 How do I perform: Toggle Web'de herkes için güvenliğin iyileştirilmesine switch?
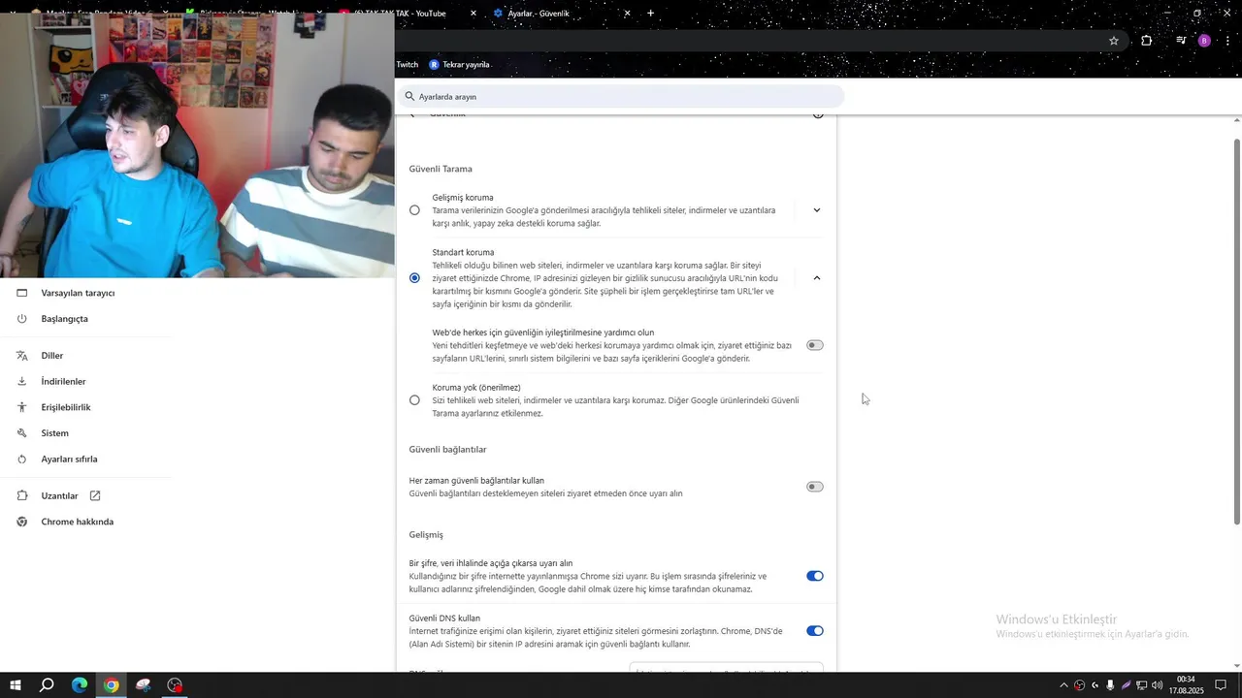coord(815,345)
